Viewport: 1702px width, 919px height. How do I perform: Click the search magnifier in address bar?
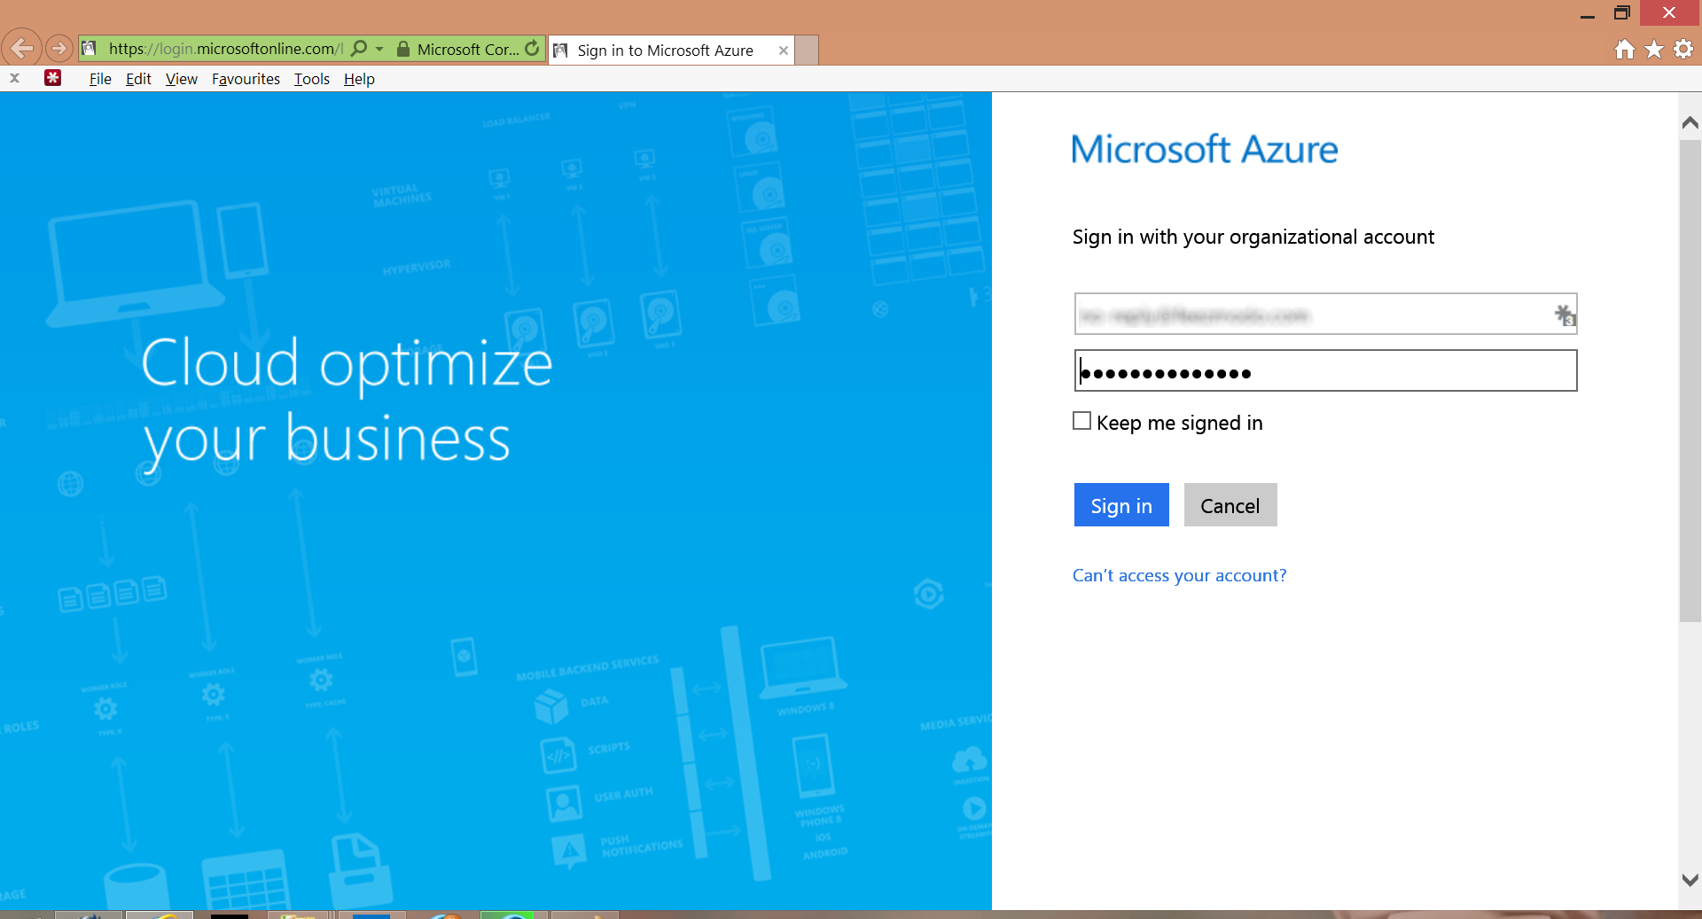tap(359, 49)
